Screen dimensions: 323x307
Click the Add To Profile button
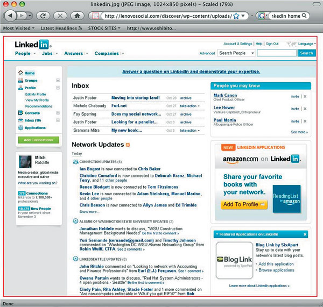point(244,204)
